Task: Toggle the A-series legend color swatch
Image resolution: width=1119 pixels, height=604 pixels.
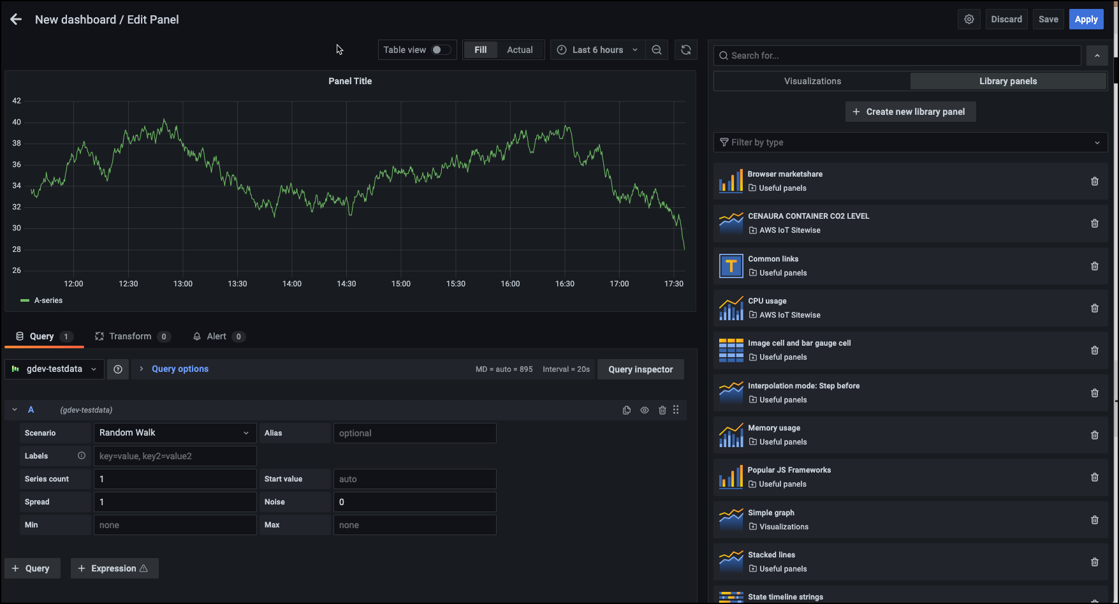Action: (25, 300)
